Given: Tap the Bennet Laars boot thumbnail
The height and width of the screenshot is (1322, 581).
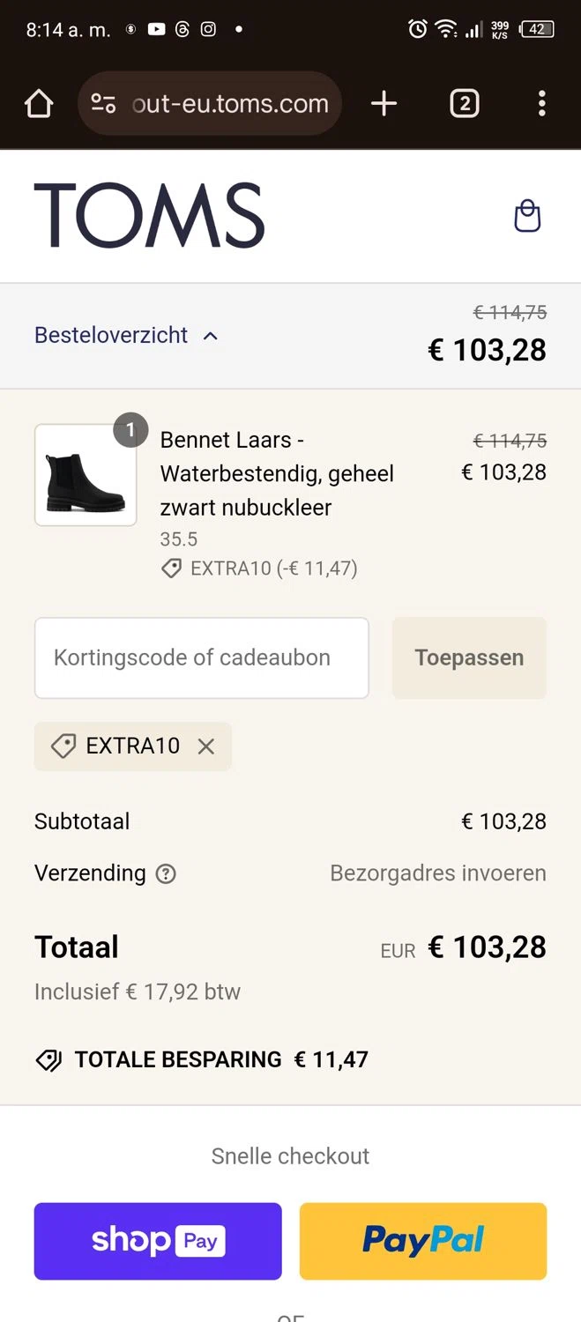Looking at the screenshot, I should coord(86,475).
